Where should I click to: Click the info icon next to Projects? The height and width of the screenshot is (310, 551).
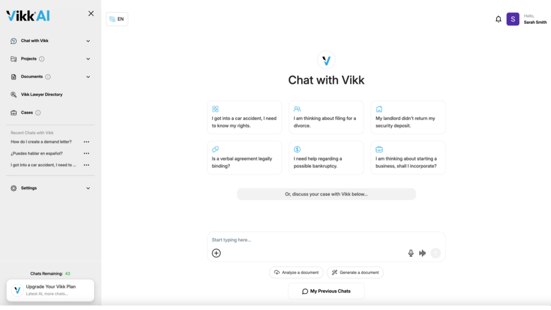pyautogui.click(x=42, y=59)
